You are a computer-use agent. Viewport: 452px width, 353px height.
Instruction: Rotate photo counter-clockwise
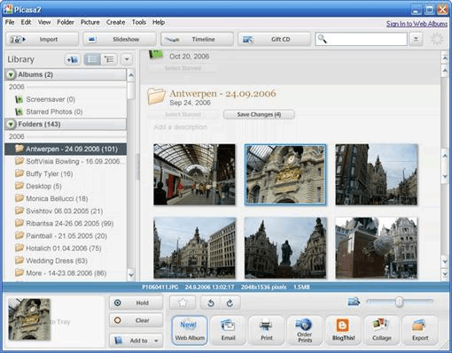tap(211, 303)
